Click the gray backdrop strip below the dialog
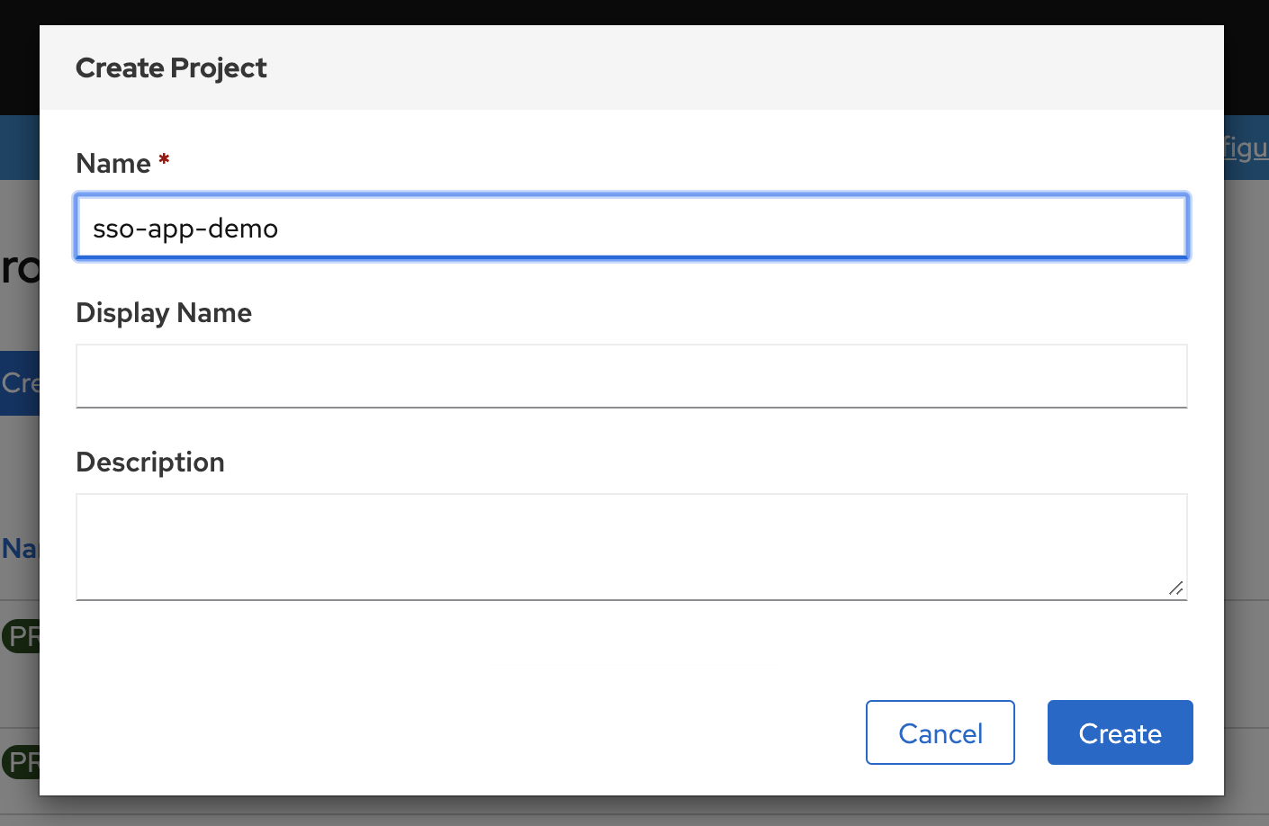This screenshot has height=826, width=1269. point(630,811)
